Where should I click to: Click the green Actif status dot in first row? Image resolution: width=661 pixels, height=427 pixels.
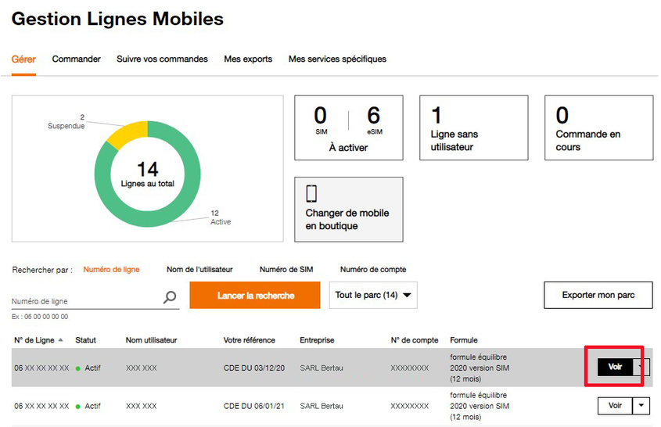(x=78, y=368)
